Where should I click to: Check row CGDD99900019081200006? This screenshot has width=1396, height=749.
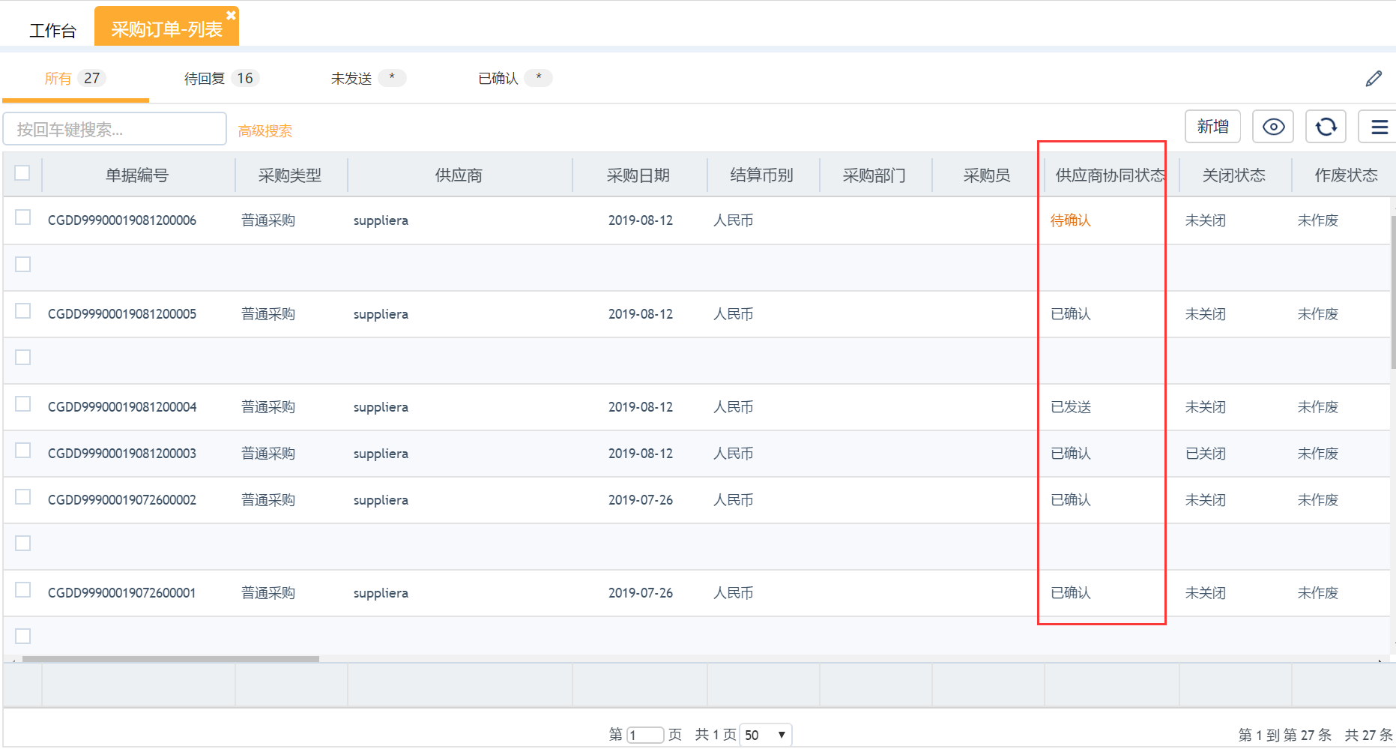tap(23, 217)
